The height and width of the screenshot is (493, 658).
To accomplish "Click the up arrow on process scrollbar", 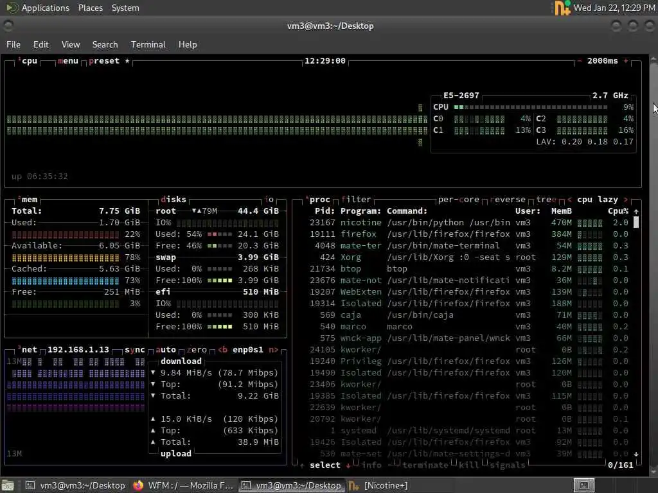I will point(636,211).
